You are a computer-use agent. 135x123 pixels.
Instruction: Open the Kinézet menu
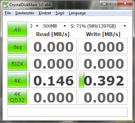(x=45, y=13)
